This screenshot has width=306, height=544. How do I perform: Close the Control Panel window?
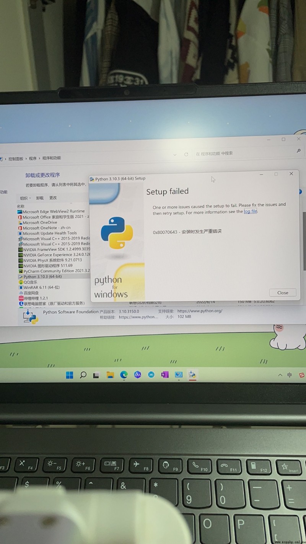pyautogui.click(x=299, y=139)
